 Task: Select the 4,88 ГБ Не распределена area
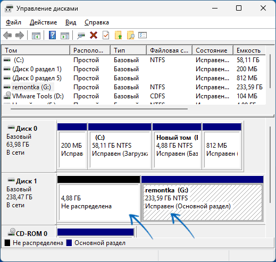pyautogui.click(x=99, y=202)
